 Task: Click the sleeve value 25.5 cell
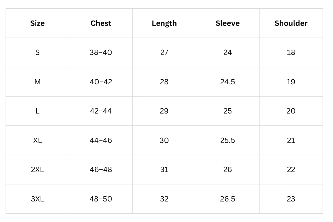point(228,140)
